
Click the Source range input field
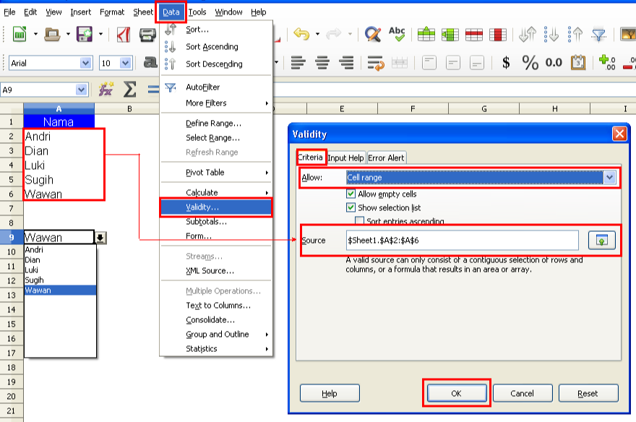tap(462, 241)
